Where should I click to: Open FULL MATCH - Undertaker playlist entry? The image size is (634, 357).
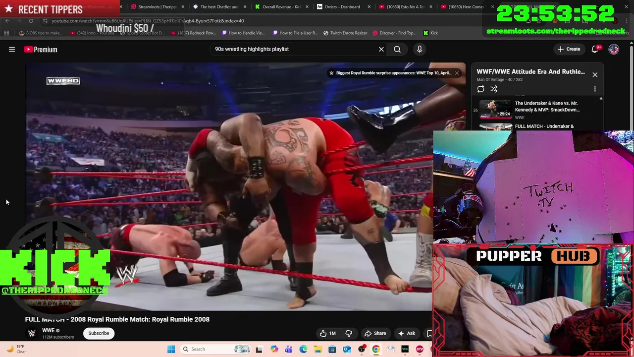pyautogui.click(x=544, y=126)
